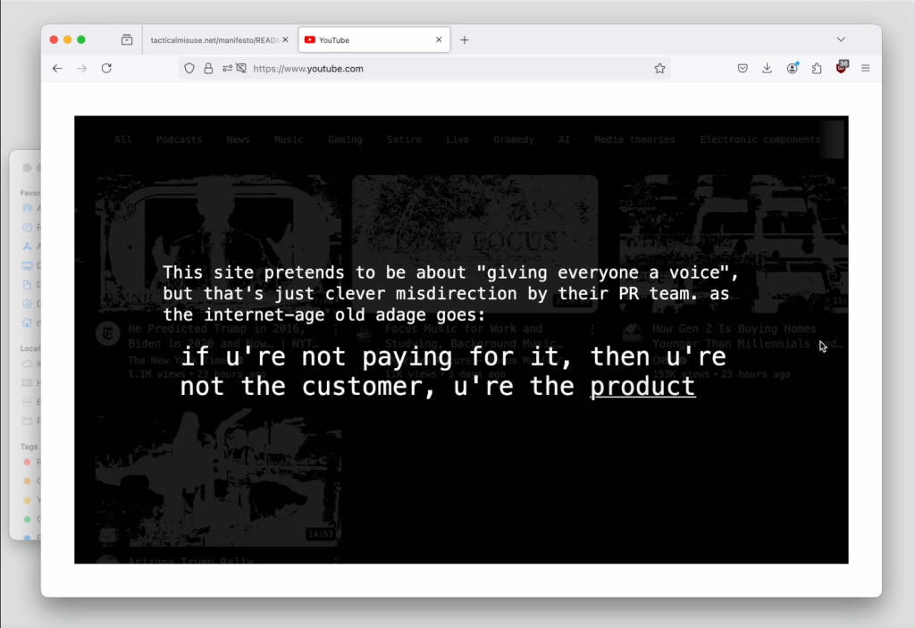Reload the current YouTube page
The width and height of the screenshot is (915, 628).
click(106, 69)
